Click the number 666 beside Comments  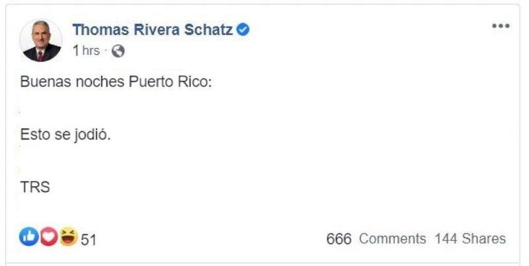click(x=339, y=238)
